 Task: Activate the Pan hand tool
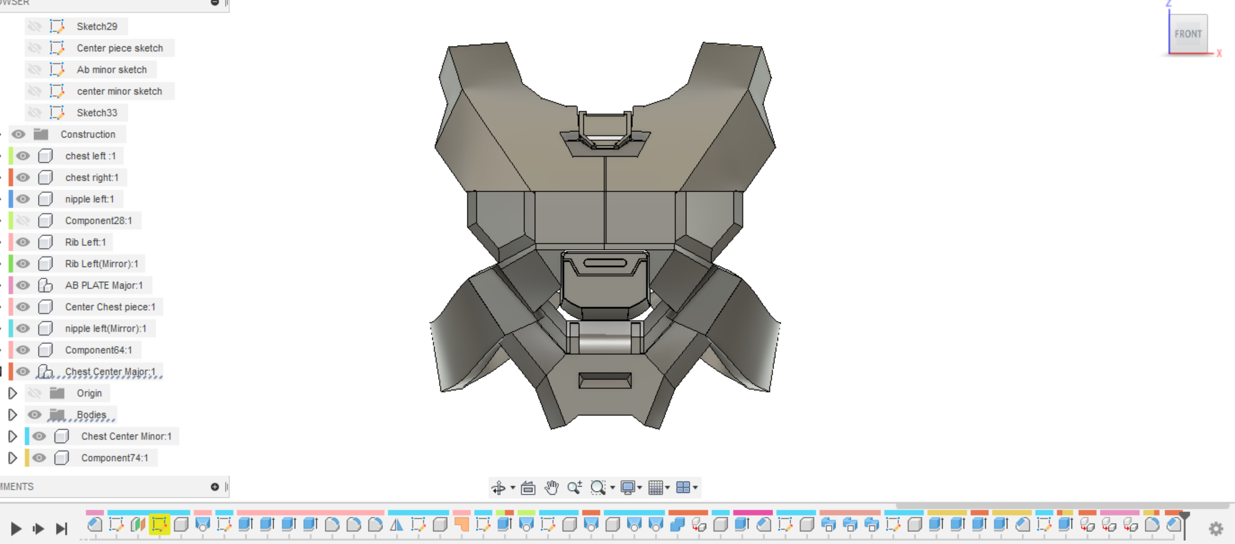click(x=551, y=487)
